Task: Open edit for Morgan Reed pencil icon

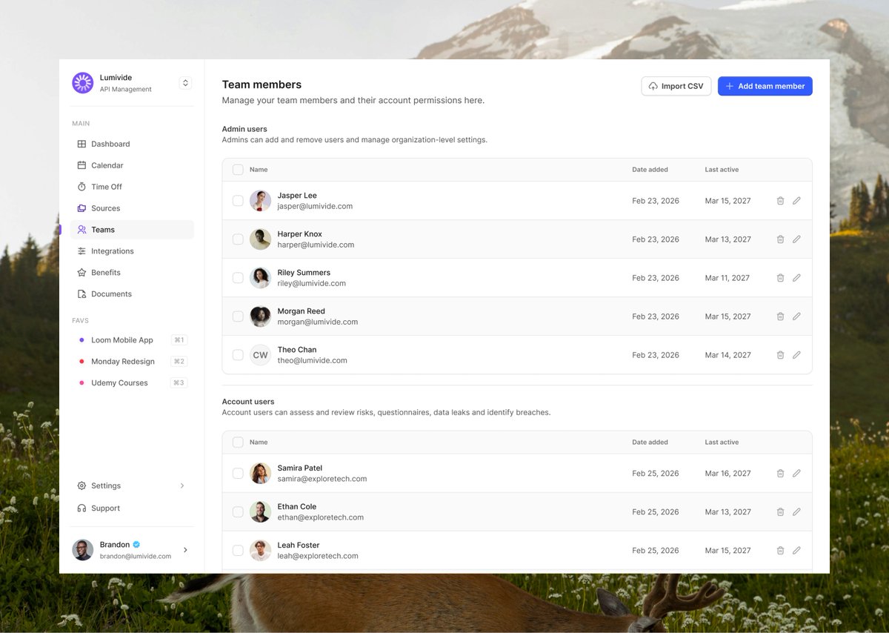Action: click(796, 316)
